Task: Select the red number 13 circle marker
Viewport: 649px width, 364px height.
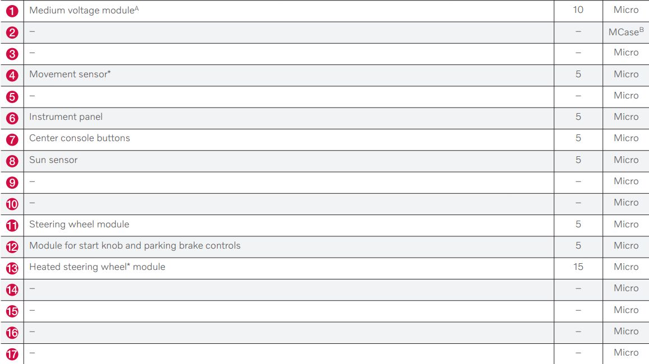Action: (x=12, y=268)
